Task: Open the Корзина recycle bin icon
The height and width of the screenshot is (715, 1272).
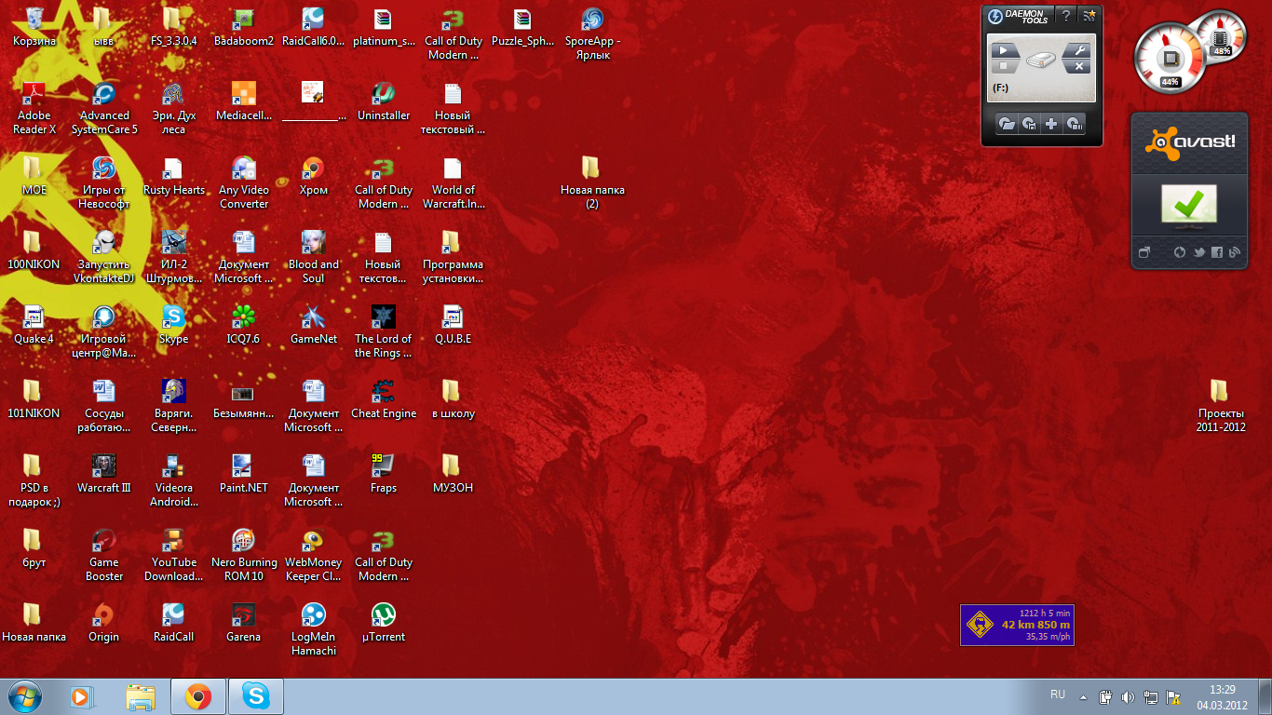Action: (x=34, y=27)
